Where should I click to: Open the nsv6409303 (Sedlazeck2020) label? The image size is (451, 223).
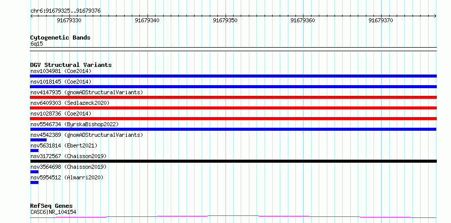click(x=70, y=103)
